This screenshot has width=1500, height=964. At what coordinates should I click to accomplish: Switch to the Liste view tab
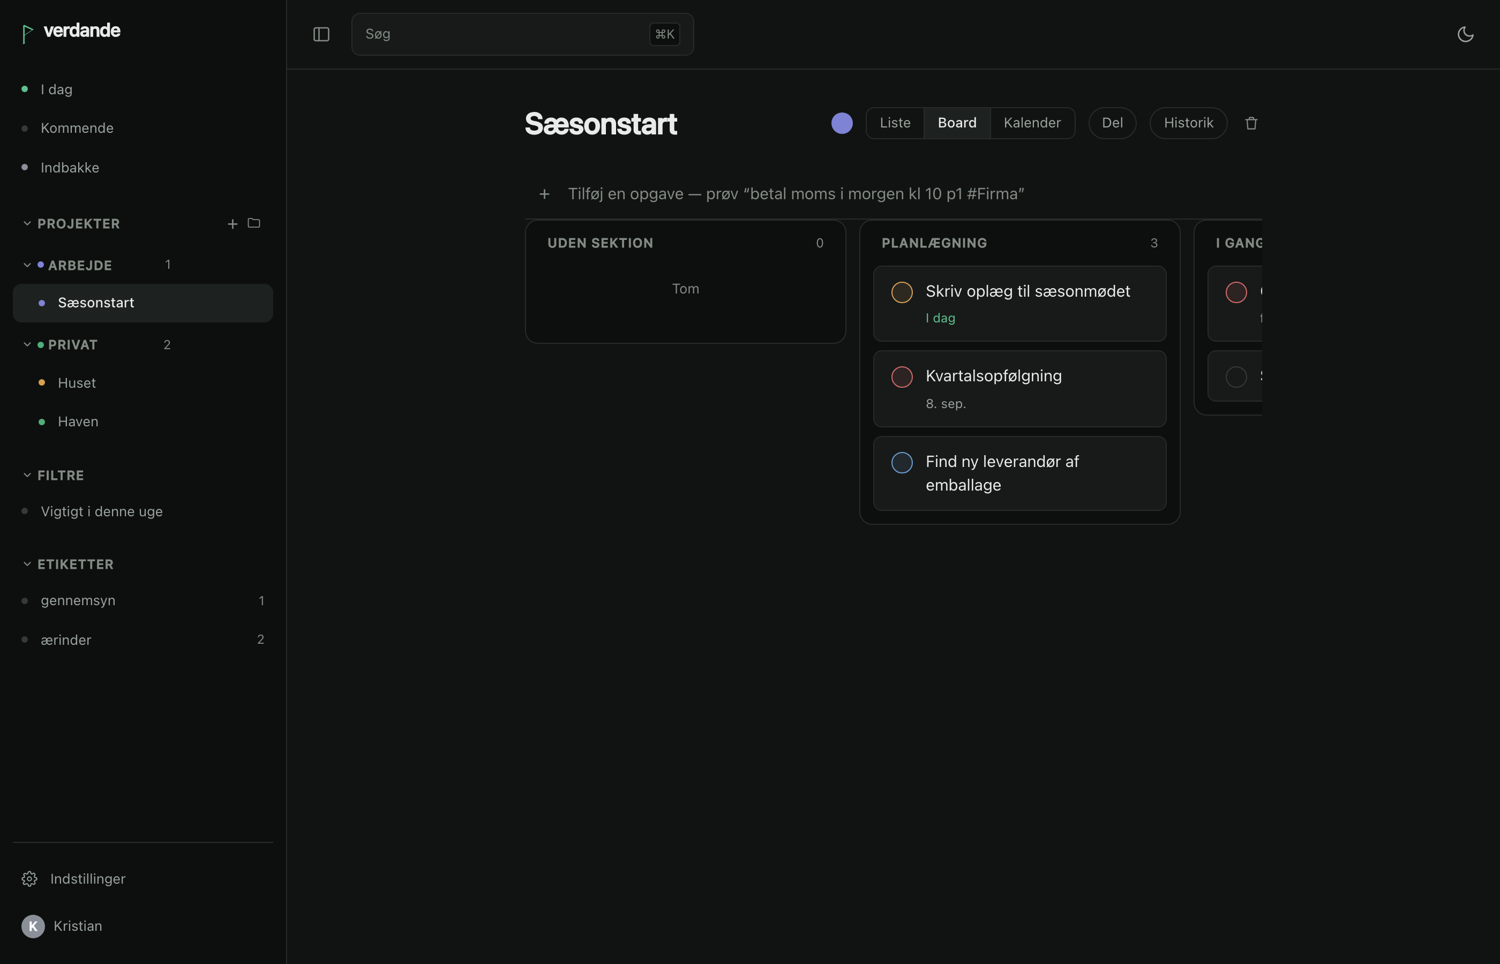point(895,123)
